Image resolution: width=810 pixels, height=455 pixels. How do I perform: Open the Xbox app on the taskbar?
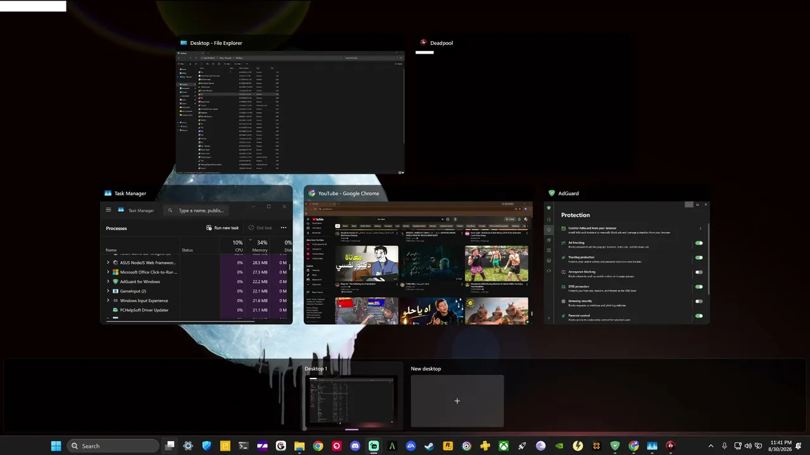coord(503,446)
